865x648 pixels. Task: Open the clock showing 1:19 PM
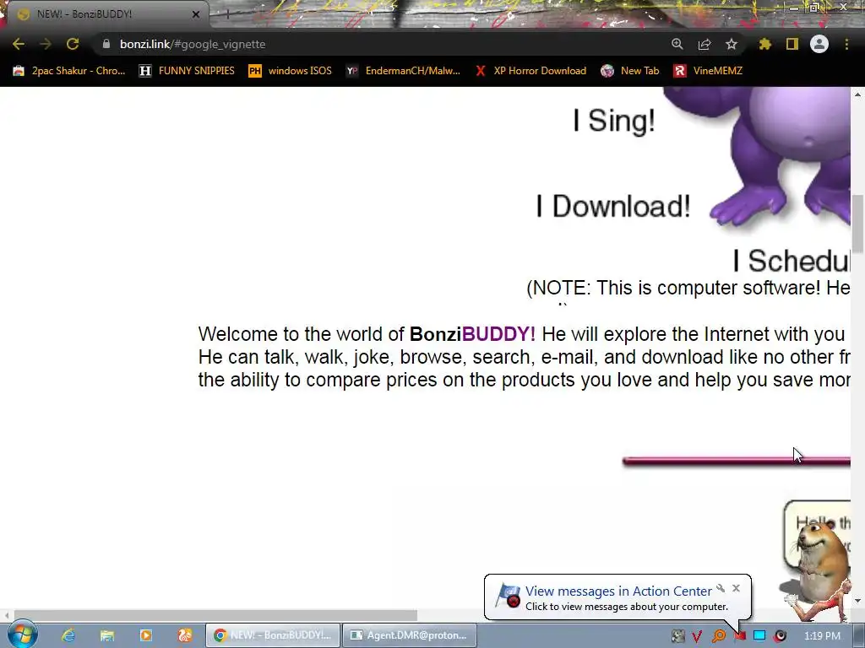click(822, 636)
